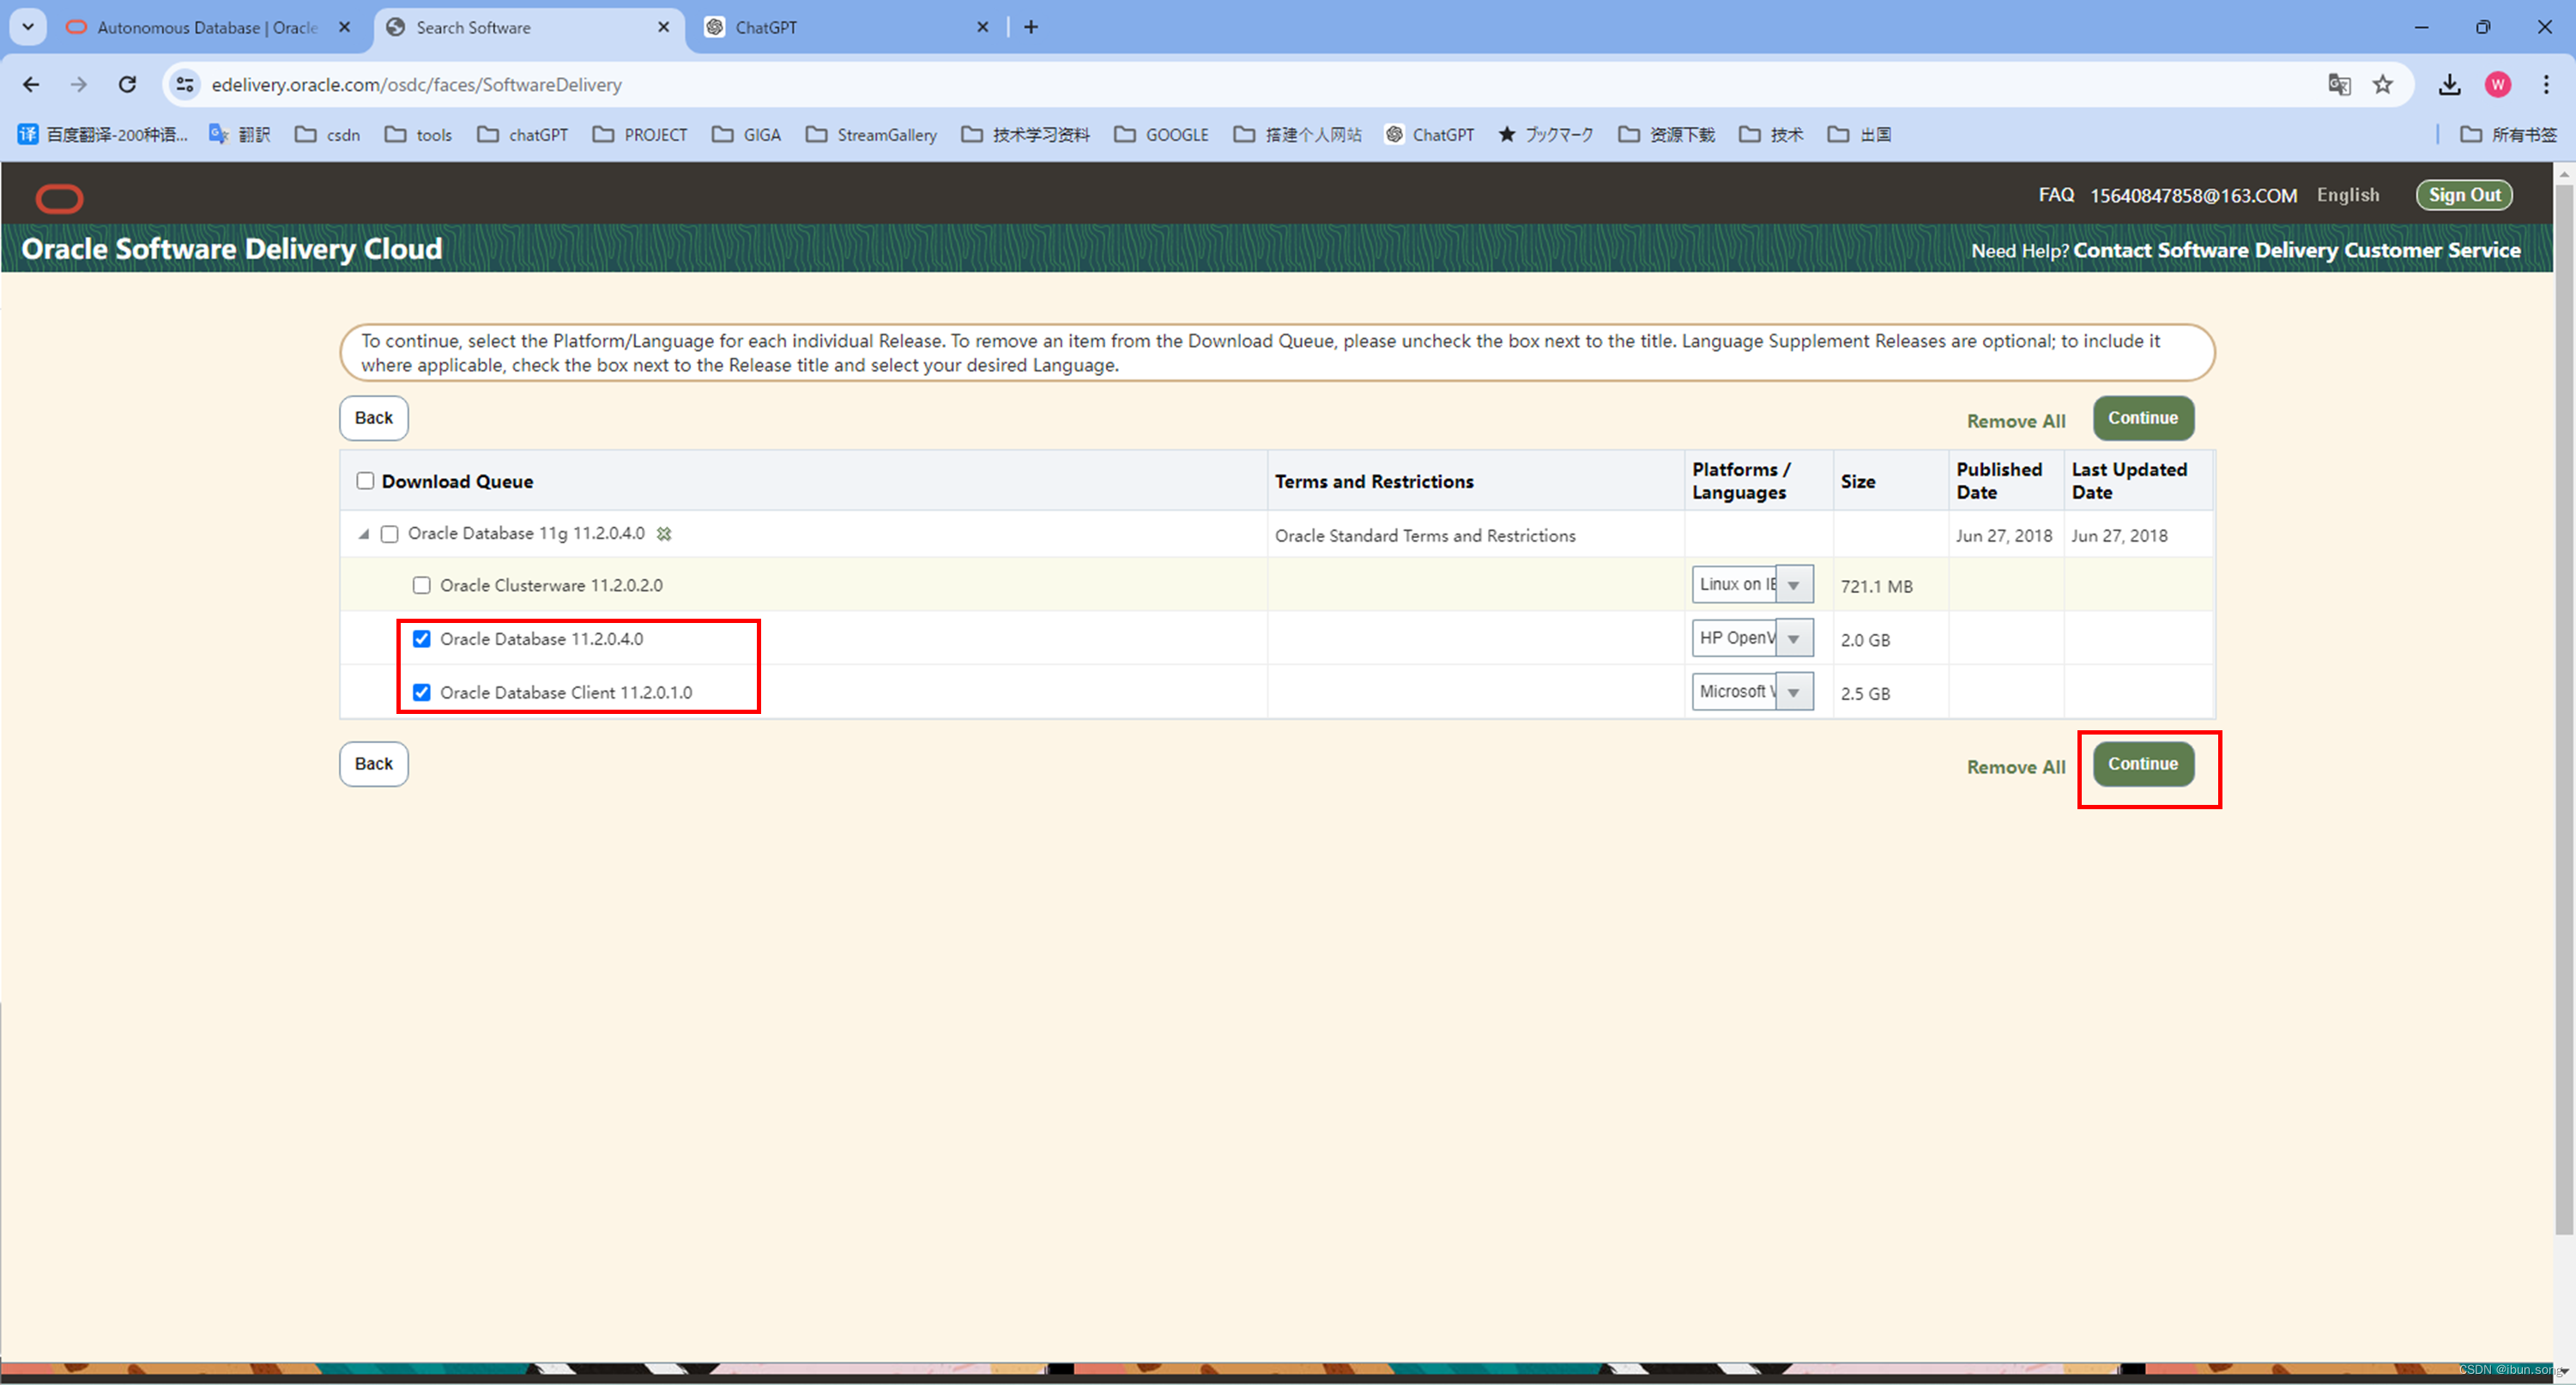Click the top Back button

tap(374, 418)
